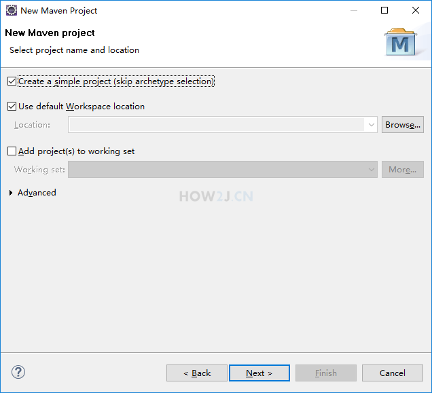This screenshot has width=432, height=393.
Task: Expand the Advanced section triangle
Action: tap(11, 193)
